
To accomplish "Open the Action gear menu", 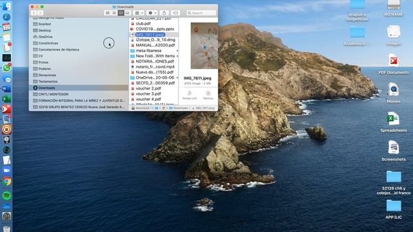I will point(152,13).
